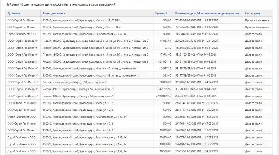
Task: Click status Дело закрыто for case 743904
Action: (253, 34)
